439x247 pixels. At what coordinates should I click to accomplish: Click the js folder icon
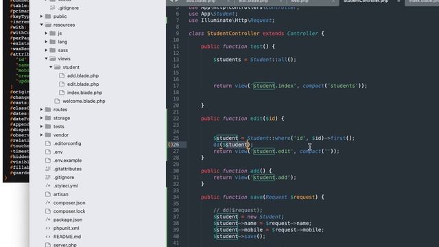tap(53, 34)
